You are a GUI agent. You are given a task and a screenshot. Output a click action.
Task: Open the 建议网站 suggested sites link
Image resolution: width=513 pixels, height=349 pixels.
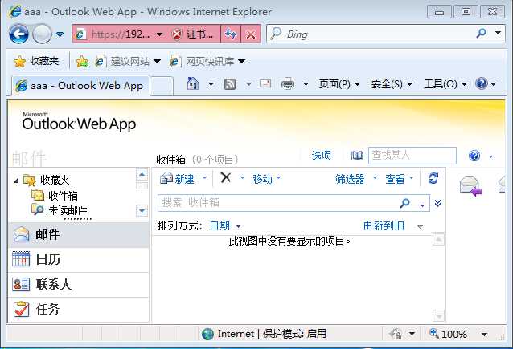(128, 61)
